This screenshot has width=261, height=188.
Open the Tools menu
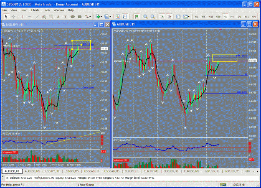46,10
